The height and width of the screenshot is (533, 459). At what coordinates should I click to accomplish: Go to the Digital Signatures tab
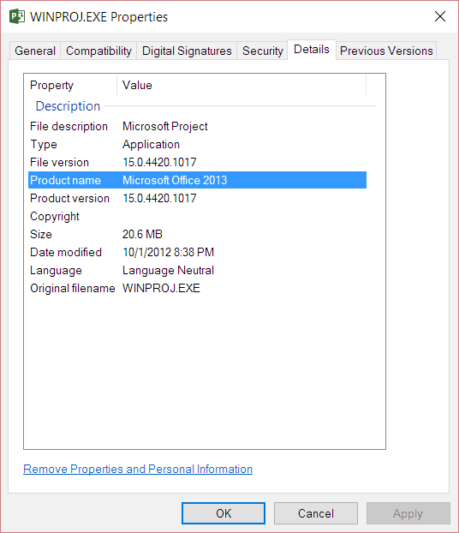click(187, 51)
